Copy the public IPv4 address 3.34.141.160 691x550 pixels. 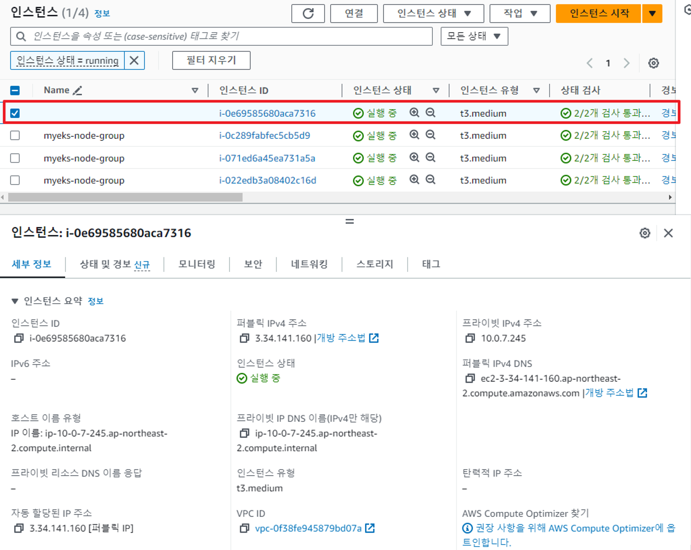(x=244, y=338)
